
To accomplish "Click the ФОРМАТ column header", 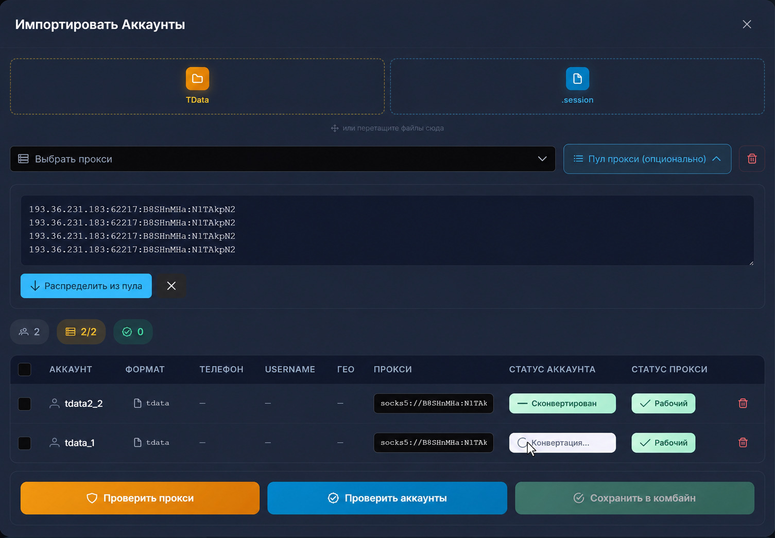I will click(145, 369).
